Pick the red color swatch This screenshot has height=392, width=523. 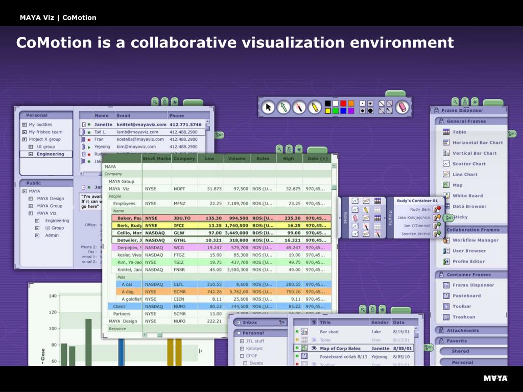(x=343, y=103)
